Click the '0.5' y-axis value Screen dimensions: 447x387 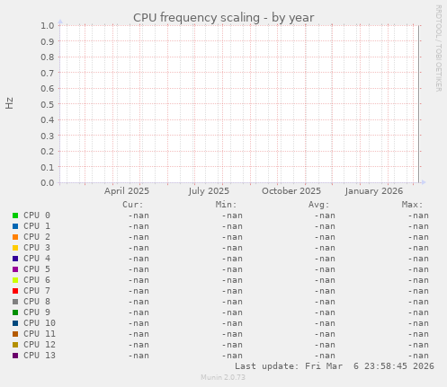[48, 104]
